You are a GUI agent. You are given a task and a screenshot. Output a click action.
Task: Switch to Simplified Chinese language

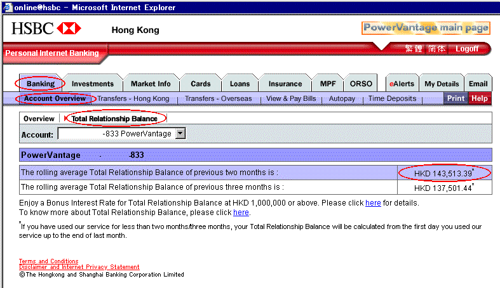[436, 49]
